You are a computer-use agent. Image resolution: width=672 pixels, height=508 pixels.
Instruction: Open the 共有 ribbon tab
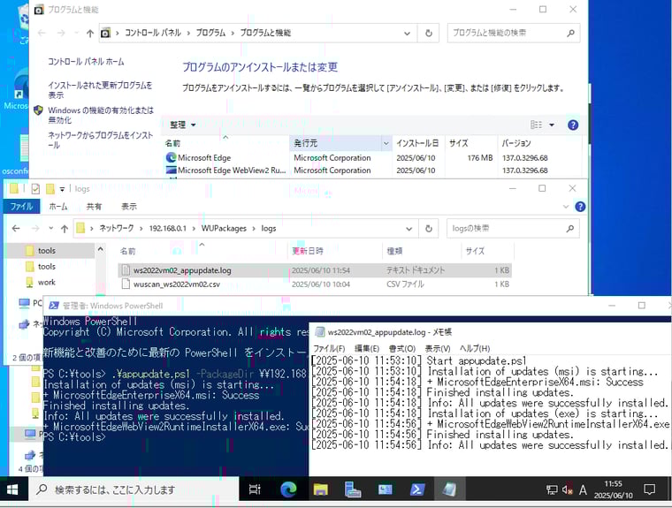pos(94,207)
